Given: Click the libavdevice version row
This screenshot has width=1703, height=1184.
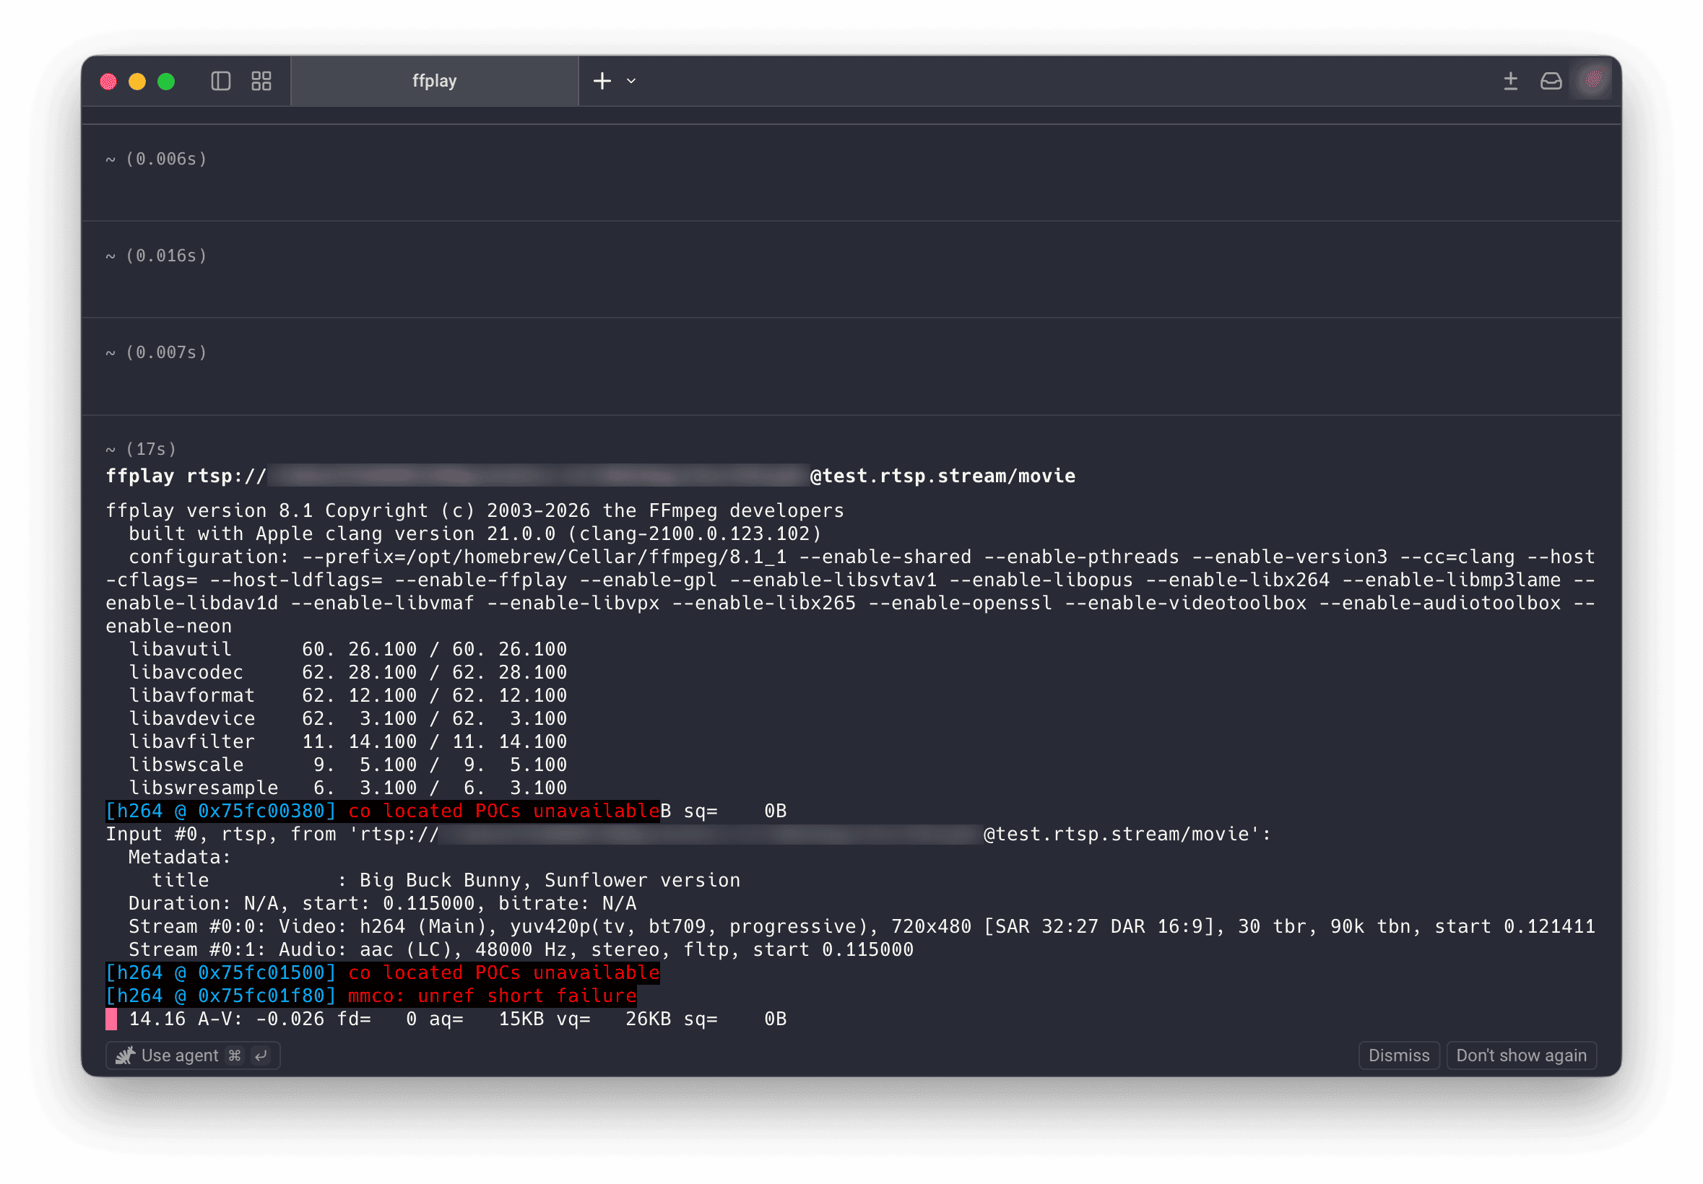Looking at the screenshot, I should coord(347,718).
